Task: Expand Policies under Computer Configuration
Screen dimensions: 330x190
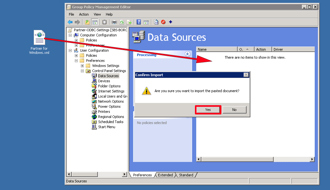Action: pyautogui.click(x=76, y=40)
